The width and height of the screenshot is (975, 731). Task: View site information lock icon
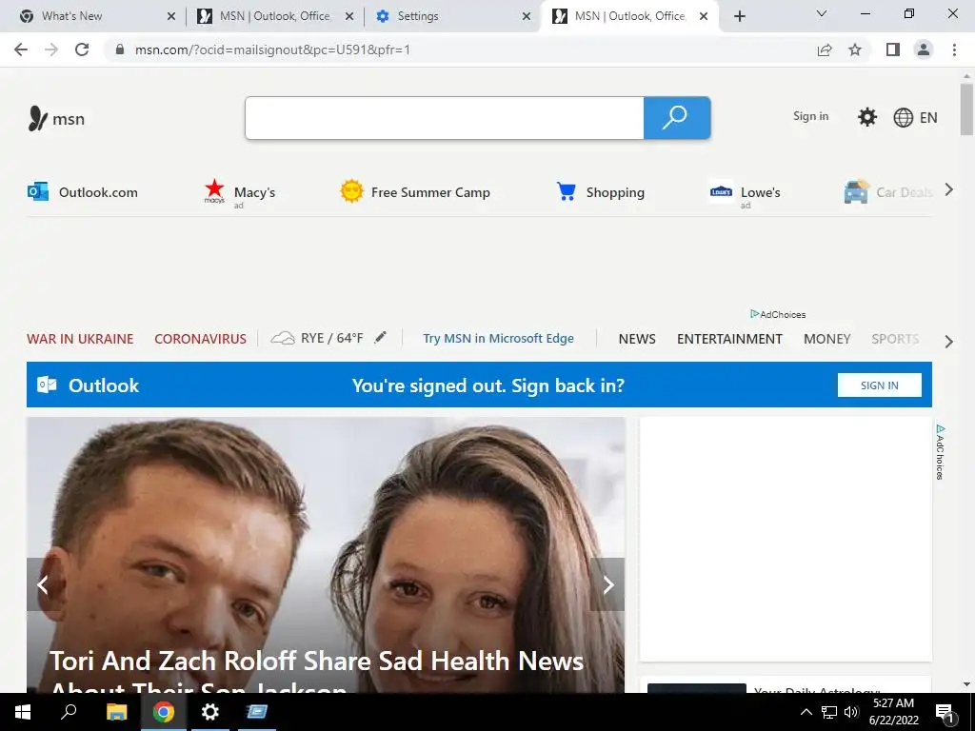pyautogui.click(x=120, y=49)
